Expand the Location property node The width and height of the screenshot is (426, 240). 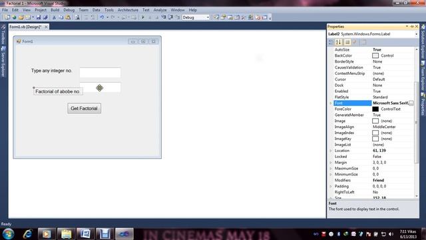pyautogui.click(x=331, y=151)
